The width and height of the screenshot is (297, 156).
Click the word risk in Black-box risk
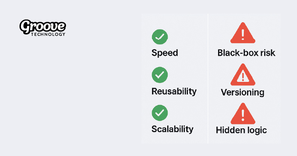click(x=268, y=53)
